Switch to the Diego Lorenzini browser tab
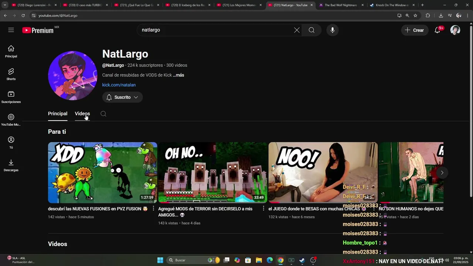 (x=34, y=5)
